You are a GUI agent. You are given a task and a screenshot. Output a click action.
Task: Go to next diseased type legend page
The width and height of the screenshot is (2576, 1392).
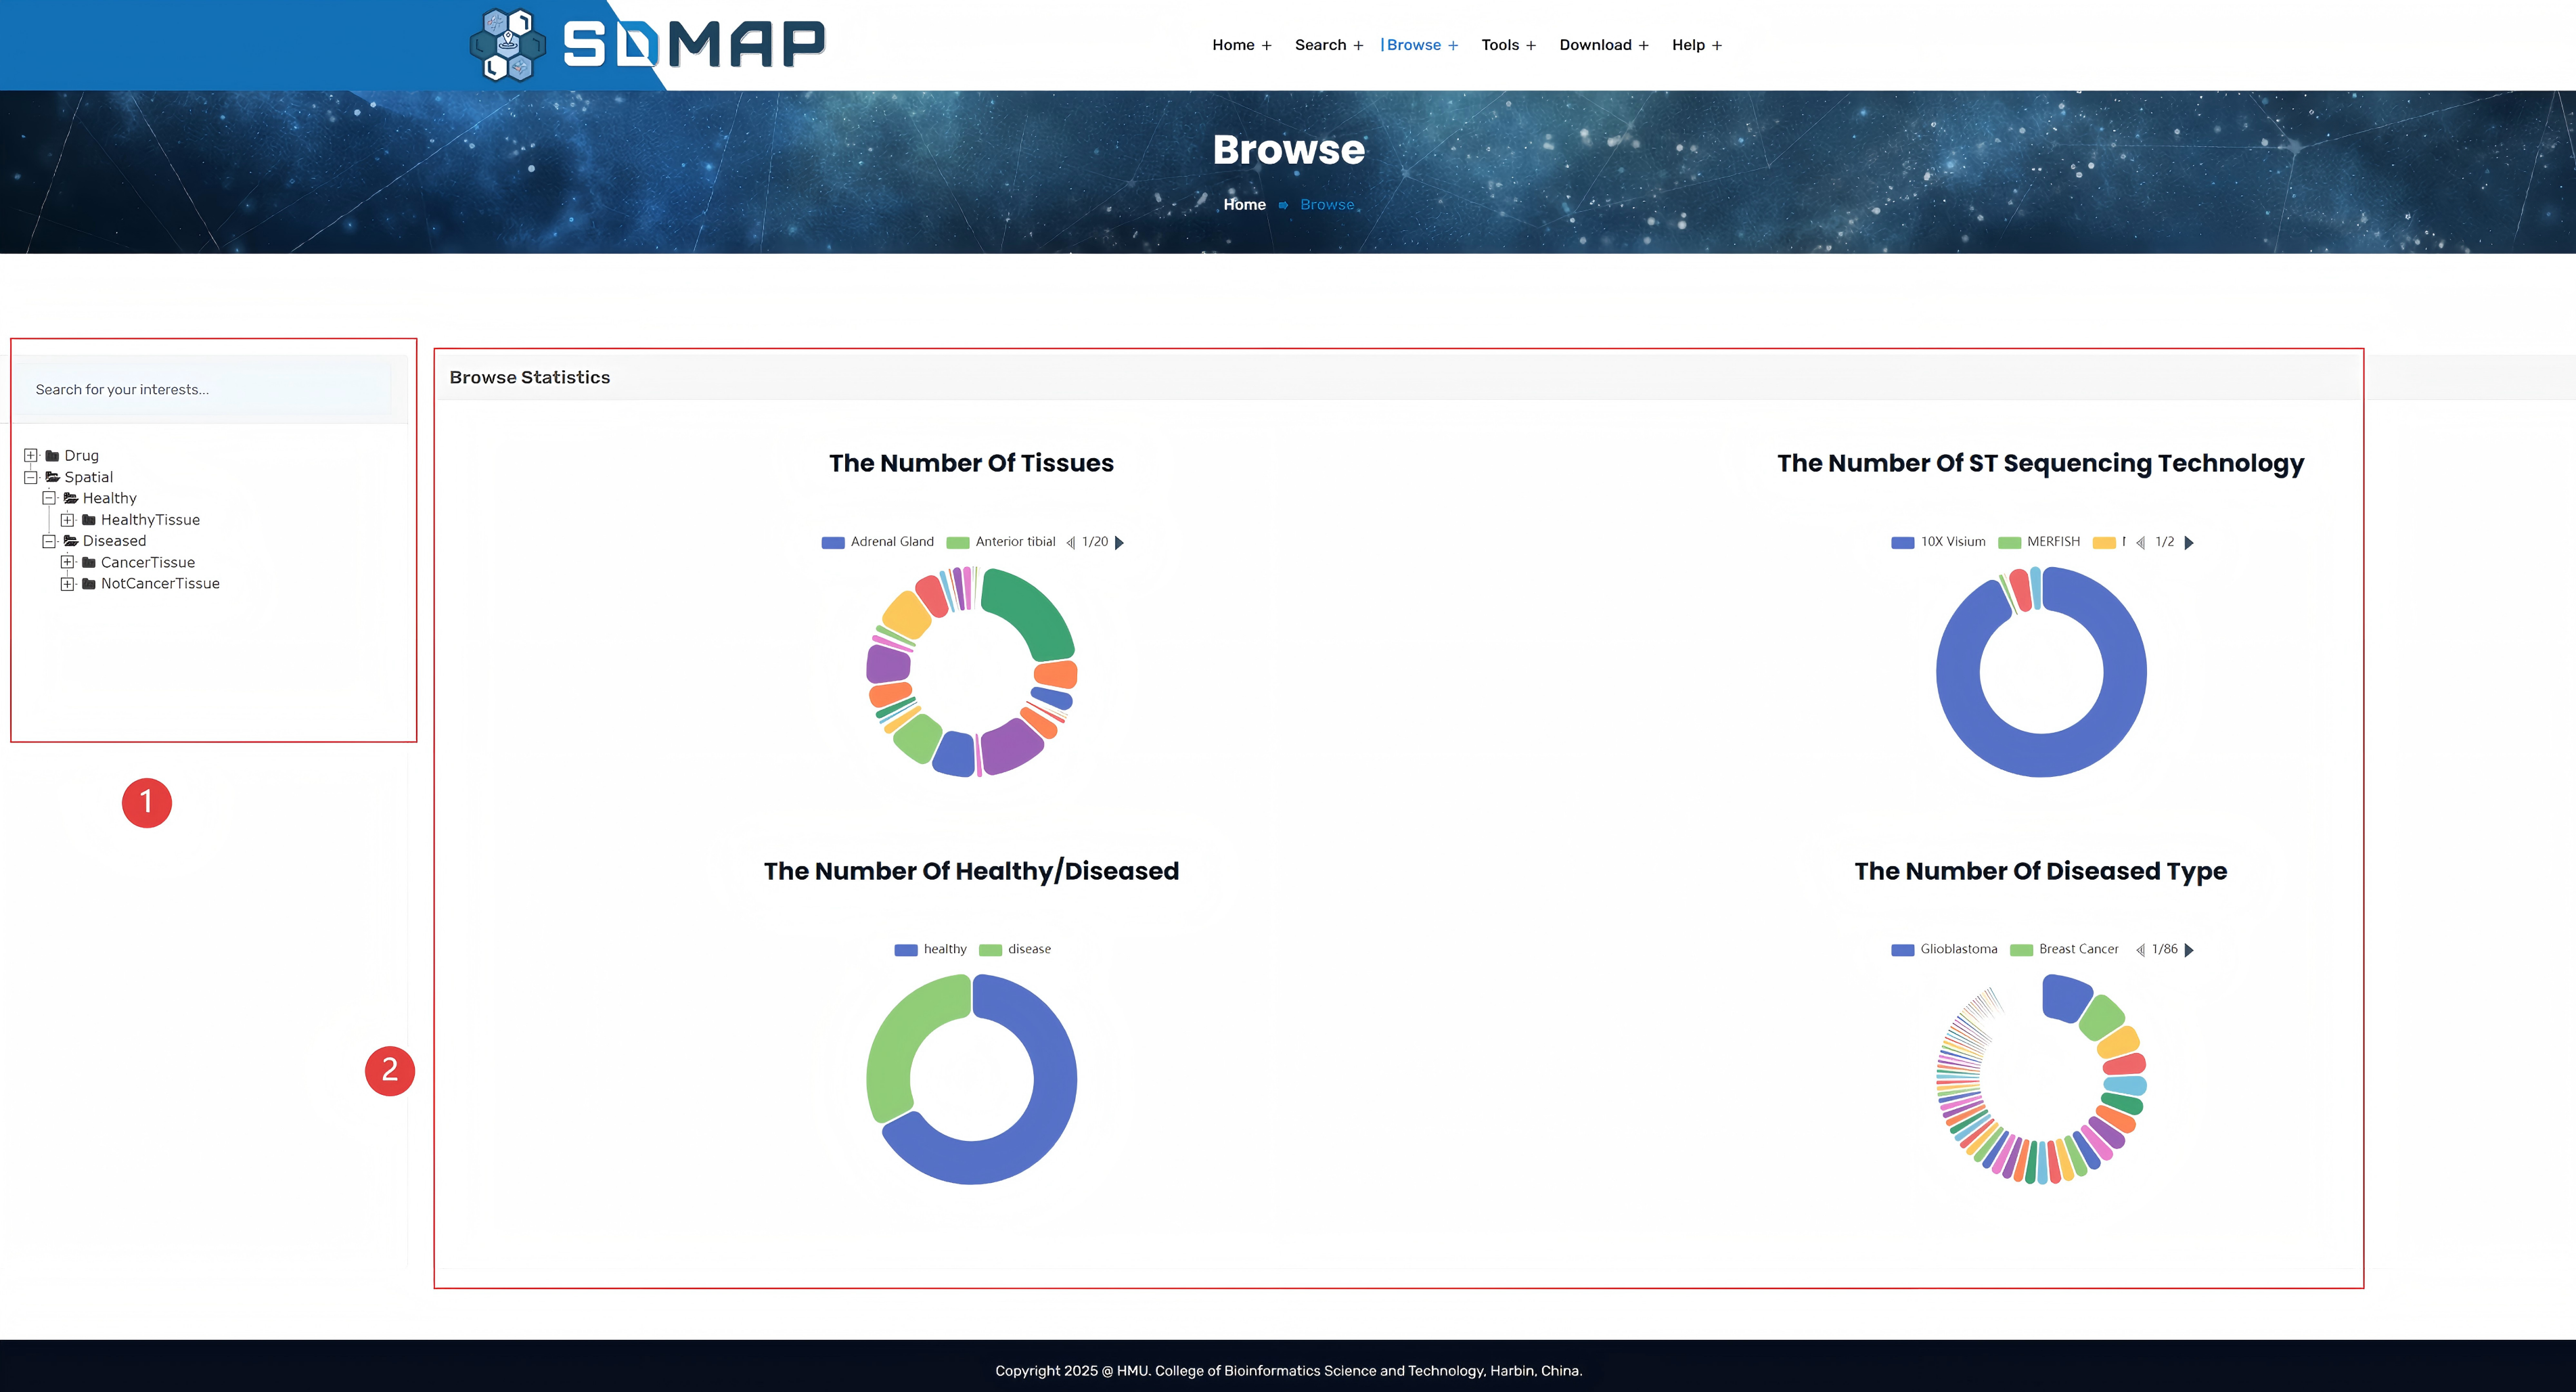[2189, 950]
